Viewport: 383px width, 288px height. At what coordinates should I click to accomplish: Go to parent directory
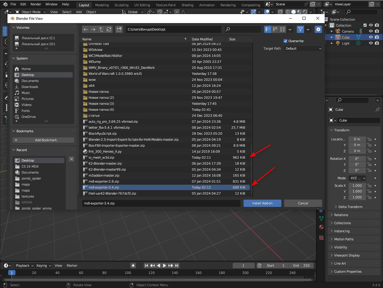click(101, 29)
